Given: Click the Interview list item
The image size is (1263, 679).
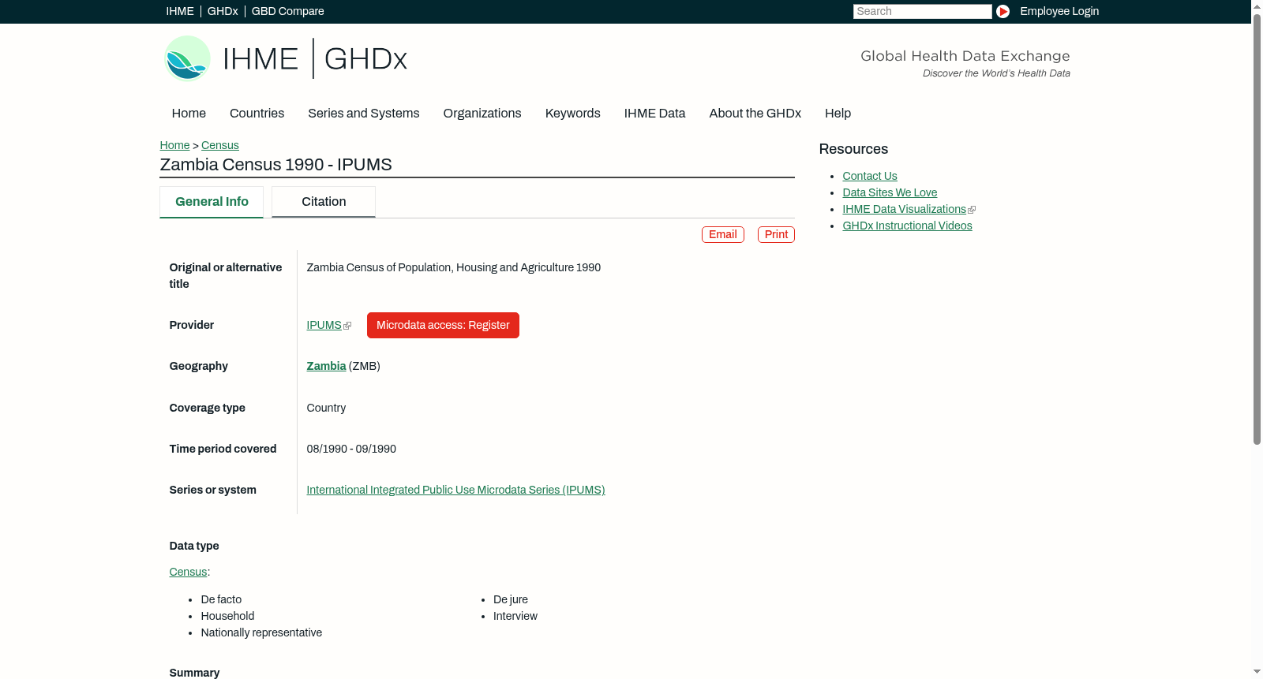Looking at the screenshot, I should click(x=515, y=616).
